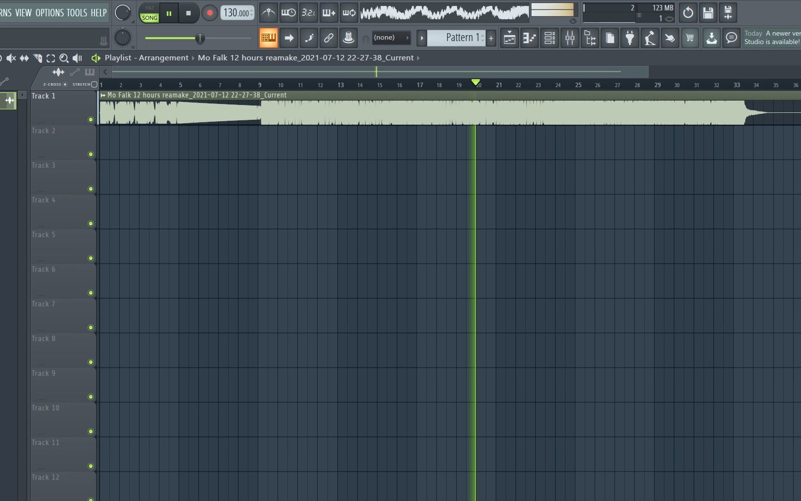The width and height of the screenshot is (801, 501).
Task: Select the Track 7 header
Action: point(63,315)
